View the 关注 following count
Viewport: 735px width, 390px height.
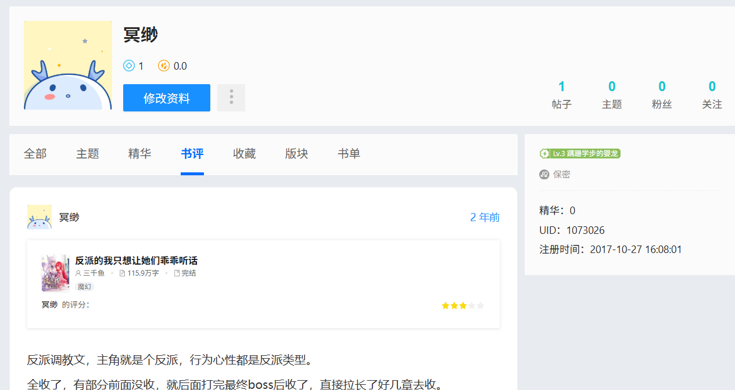coord(712,95)
